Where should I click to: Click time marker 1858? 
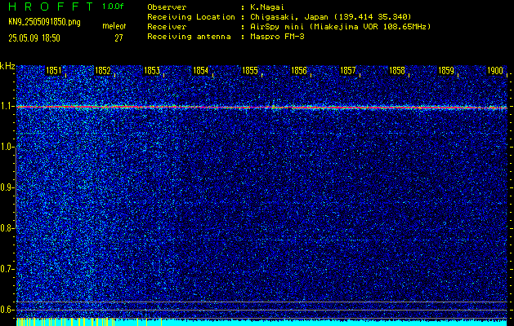click(397, 71)
